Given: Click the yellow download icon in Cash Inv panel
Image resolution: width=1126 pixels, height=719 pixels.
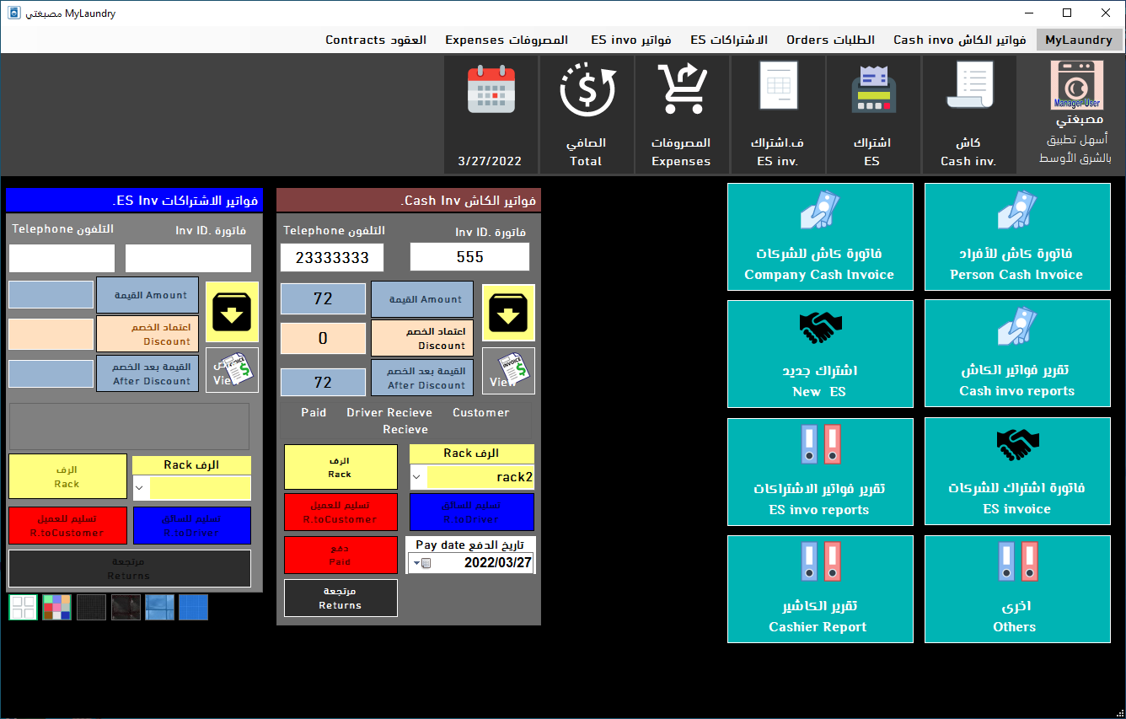Looking at the screenshot, I should pos(508,313).
